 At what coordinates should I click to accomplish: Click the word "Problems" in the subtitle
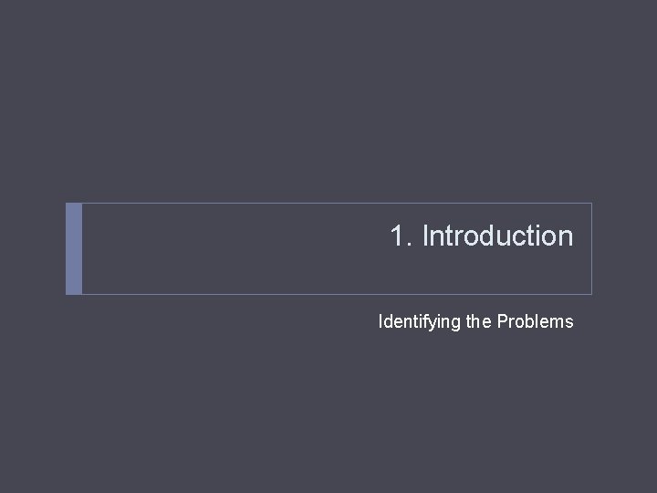(x=536, y=321)
